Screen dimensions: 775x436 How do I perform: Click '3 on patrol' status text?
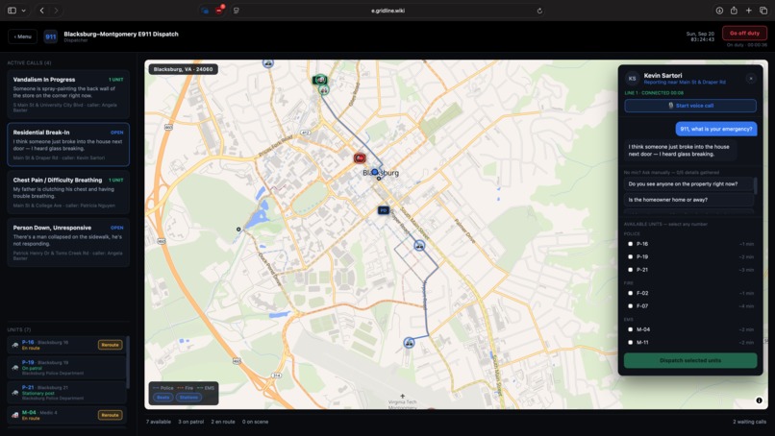(x=190, y=422)
